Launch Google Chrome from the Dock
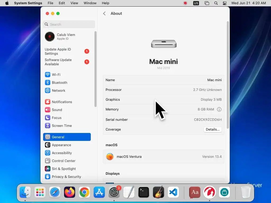271x203 pixels. (84, 192)
